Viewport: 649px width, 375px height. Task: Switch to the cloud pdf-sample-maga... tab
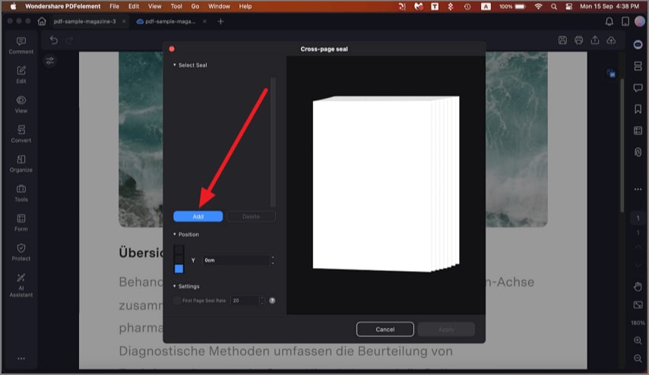coord(171,21)
